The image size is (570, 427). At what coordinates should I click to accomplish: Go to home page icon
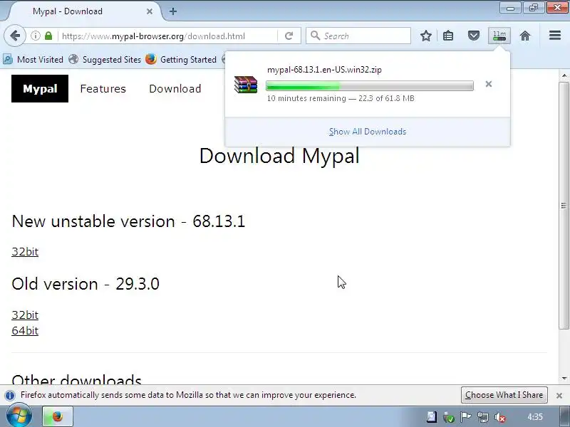click(x=525, y=36)
